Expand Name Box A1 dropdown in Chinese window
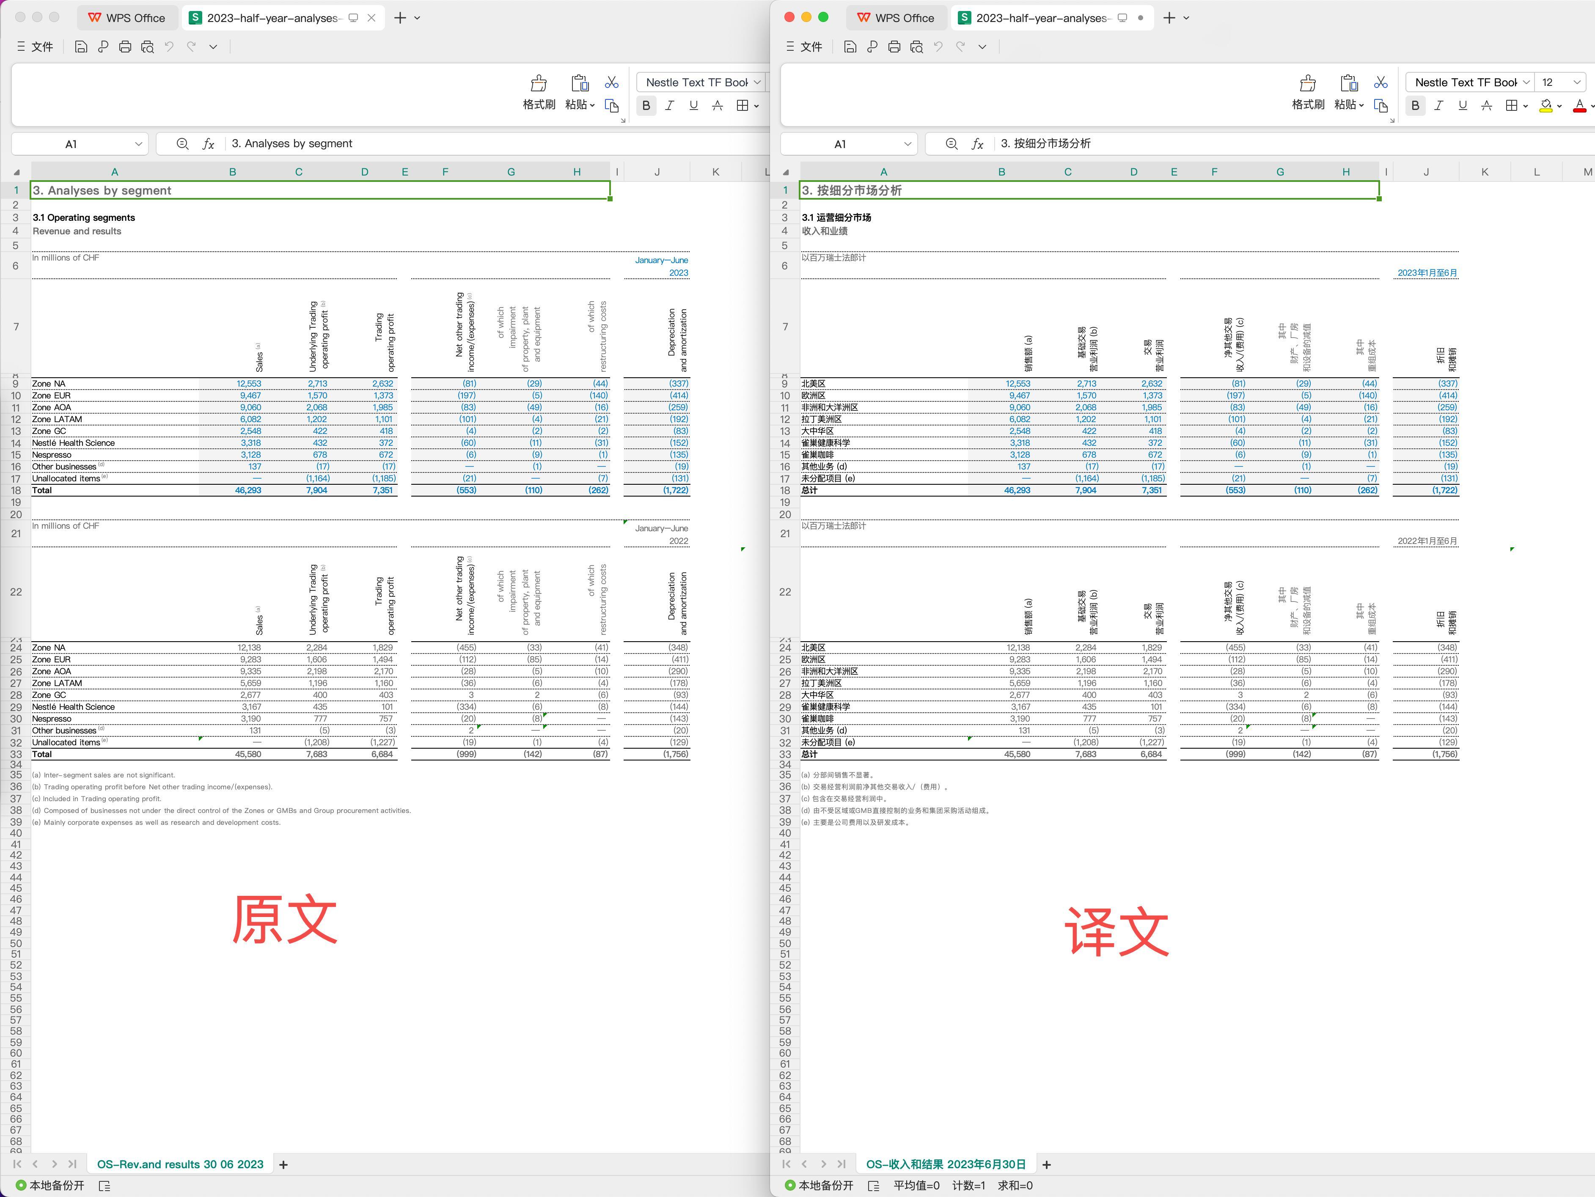 (908, 144)
